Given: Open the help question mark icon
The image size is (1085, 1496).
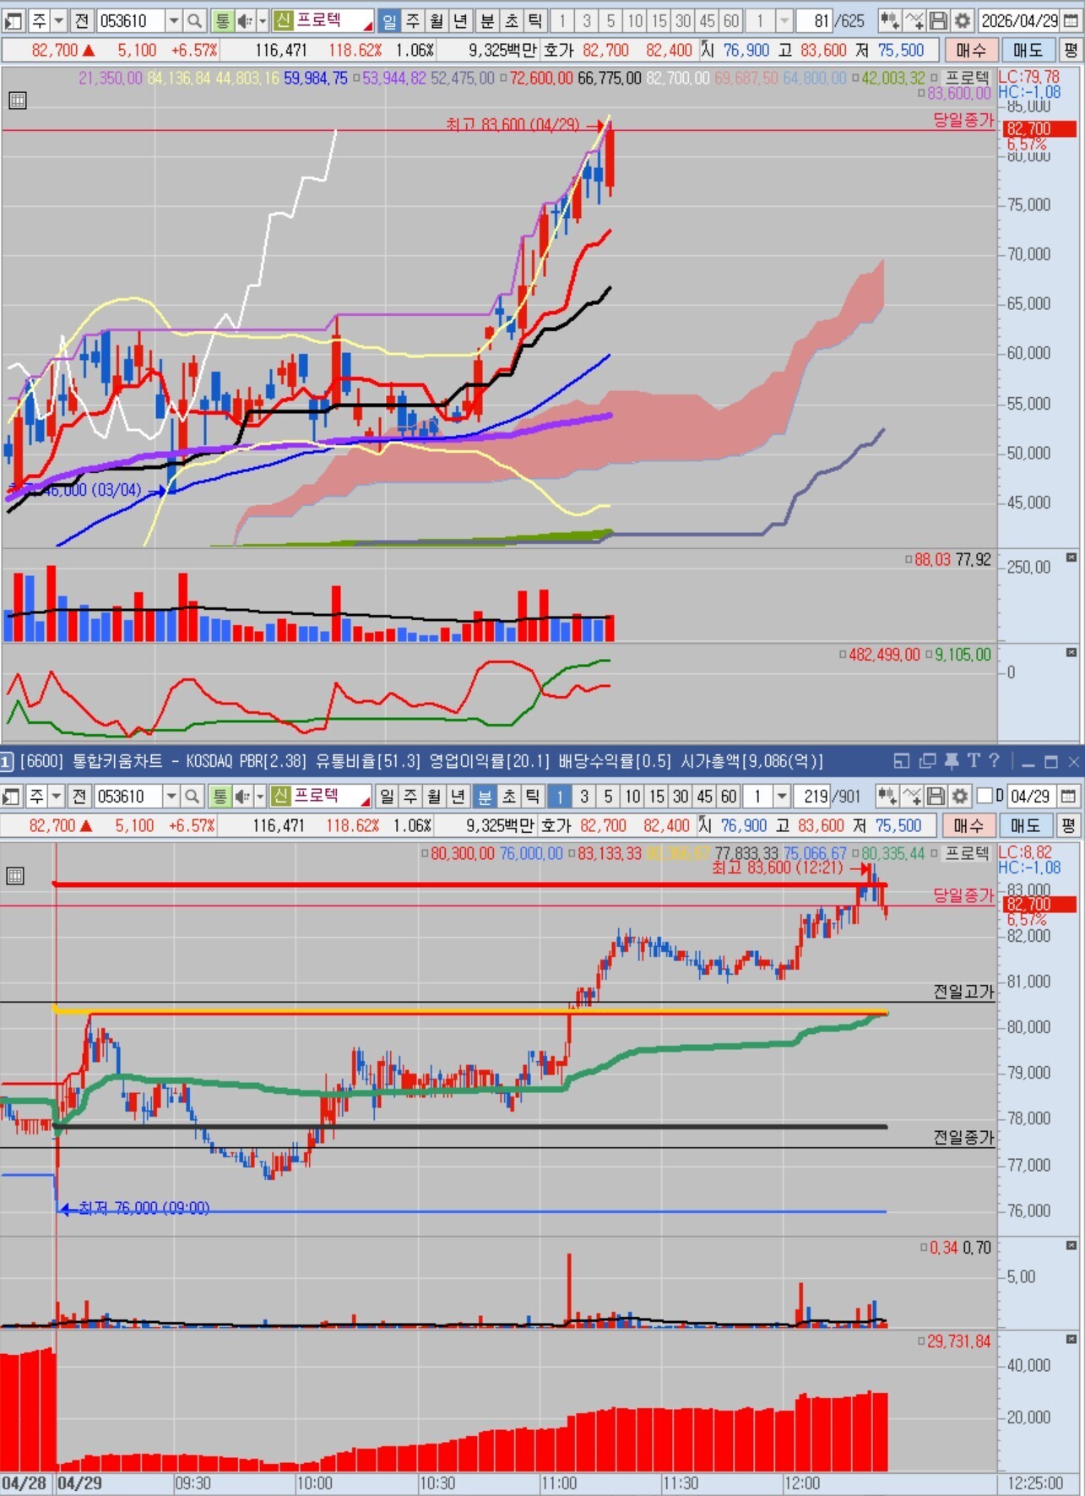Looking at the screenshot, I should coord(994,761).
